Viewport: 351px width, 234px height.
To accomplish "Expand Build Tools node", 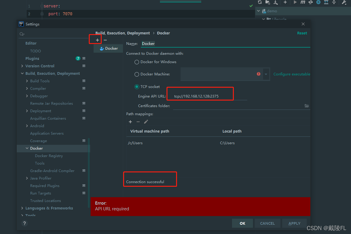I will click(x=27, y=81).
